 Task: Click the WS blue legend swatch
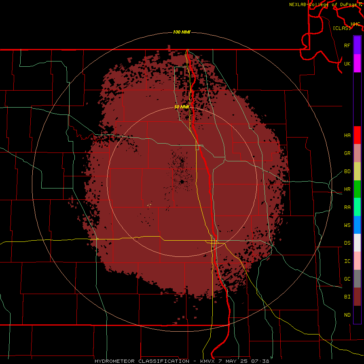[357, 225]
